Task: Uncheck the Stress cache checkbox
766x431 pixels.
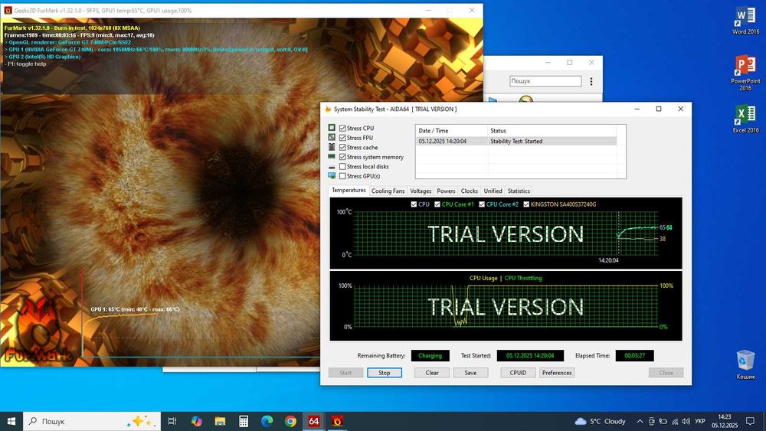Action: (342, 148)
